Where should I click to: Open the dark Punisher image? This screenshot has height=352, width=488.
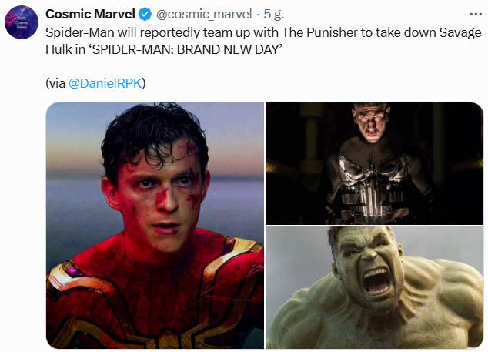click(374, 163)
